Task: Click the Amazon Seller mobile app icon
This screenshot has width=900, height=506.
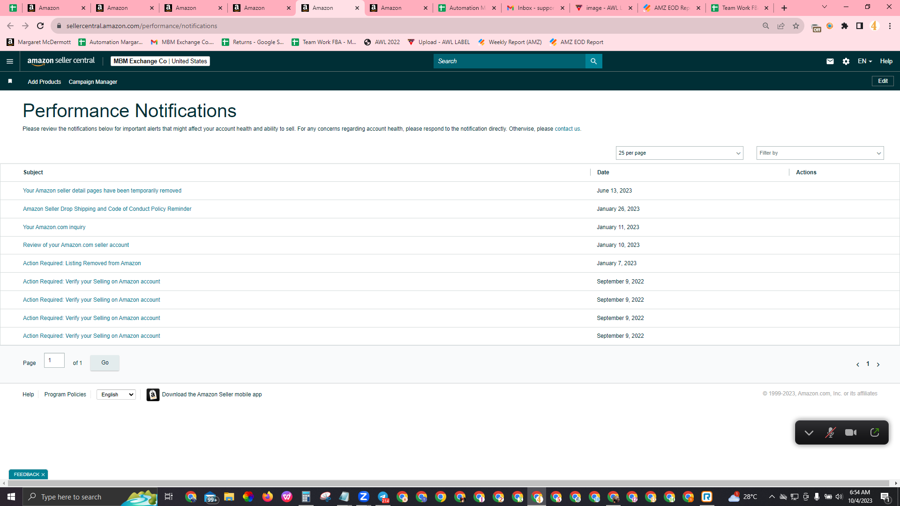Action: [x=153, y=395]
